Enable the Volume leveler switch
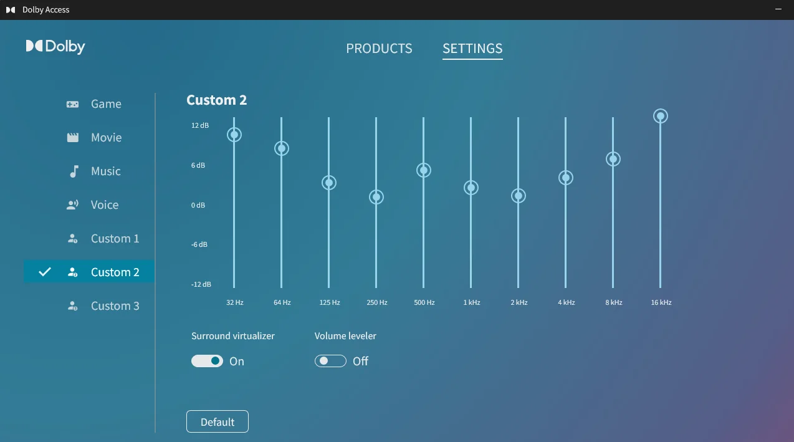 330,361
